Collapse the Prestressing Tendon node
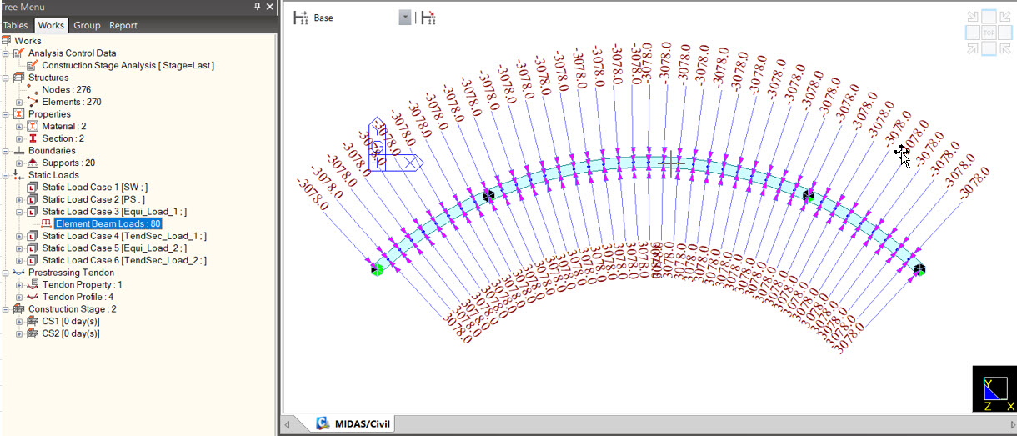Screen dimensions: 1017x436 coord(6,273)
